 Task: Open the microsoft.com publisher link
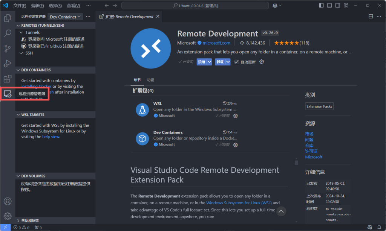tap(216, 43)
